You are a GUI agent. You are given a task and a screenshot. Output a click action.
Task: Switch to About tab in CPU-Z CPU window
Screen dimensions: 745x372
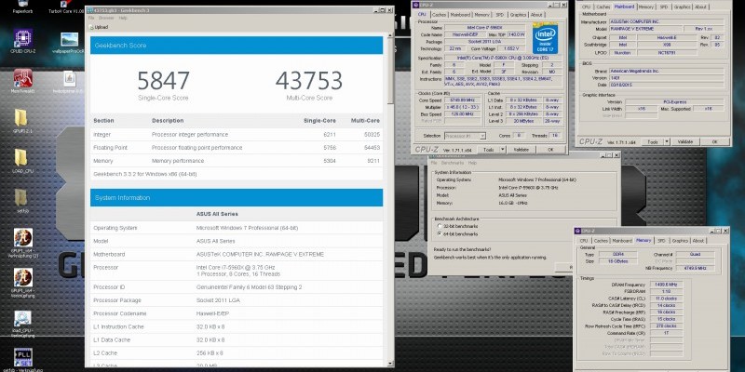click(x=537, y=15)
